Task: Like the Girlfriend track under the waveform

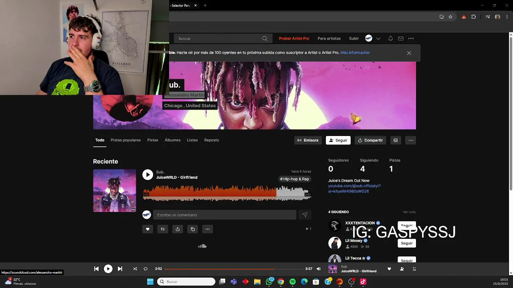Action: point(147,229)
